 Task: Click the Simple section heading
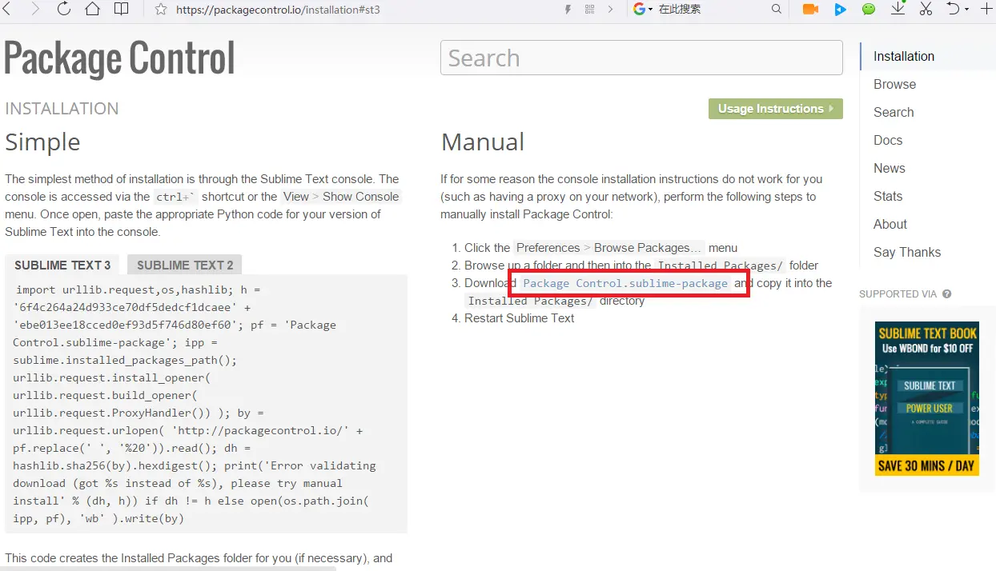coord(42,142)
